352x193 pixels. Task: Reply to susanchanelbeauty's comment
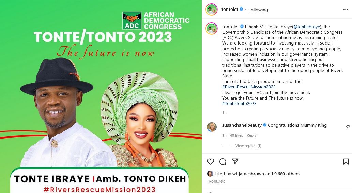(251, 135)
